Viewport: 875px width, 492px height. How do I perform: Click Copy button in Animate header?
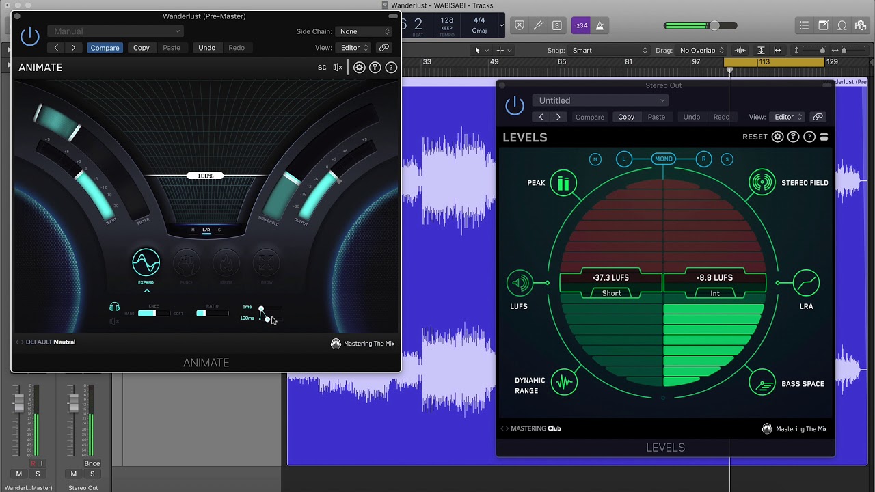click(x=142, y=48)
